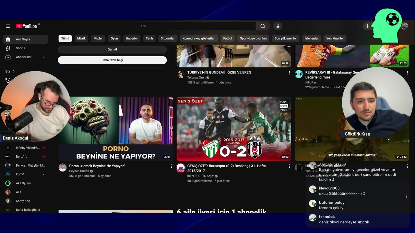Click batuhanbuluy chat username
415x233 pixels.
[332, 203]
